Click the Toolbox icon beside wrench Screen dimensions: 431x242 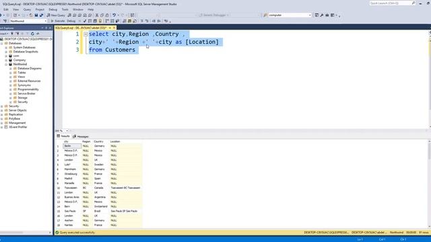coord(327,15)
